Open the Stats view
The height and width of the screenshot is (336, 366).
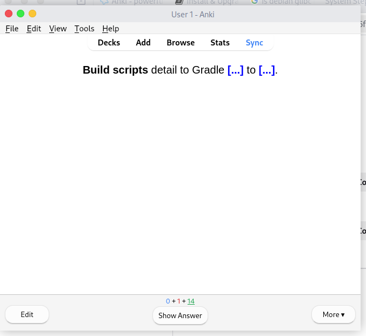coord(220,43)
